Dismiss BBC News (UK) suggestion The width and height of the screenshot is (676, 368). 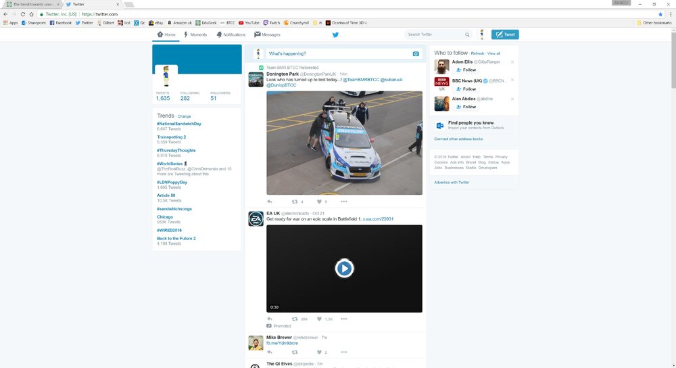[512, 80]
